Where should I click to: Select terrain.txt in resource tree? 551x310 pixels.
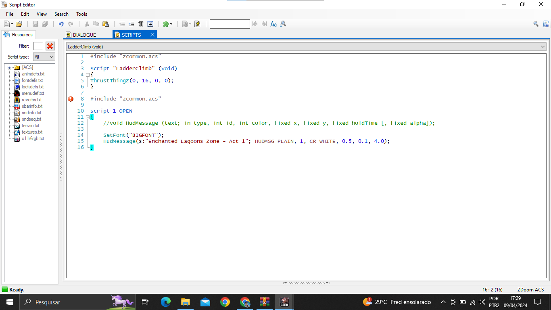(x=30, y=126)
